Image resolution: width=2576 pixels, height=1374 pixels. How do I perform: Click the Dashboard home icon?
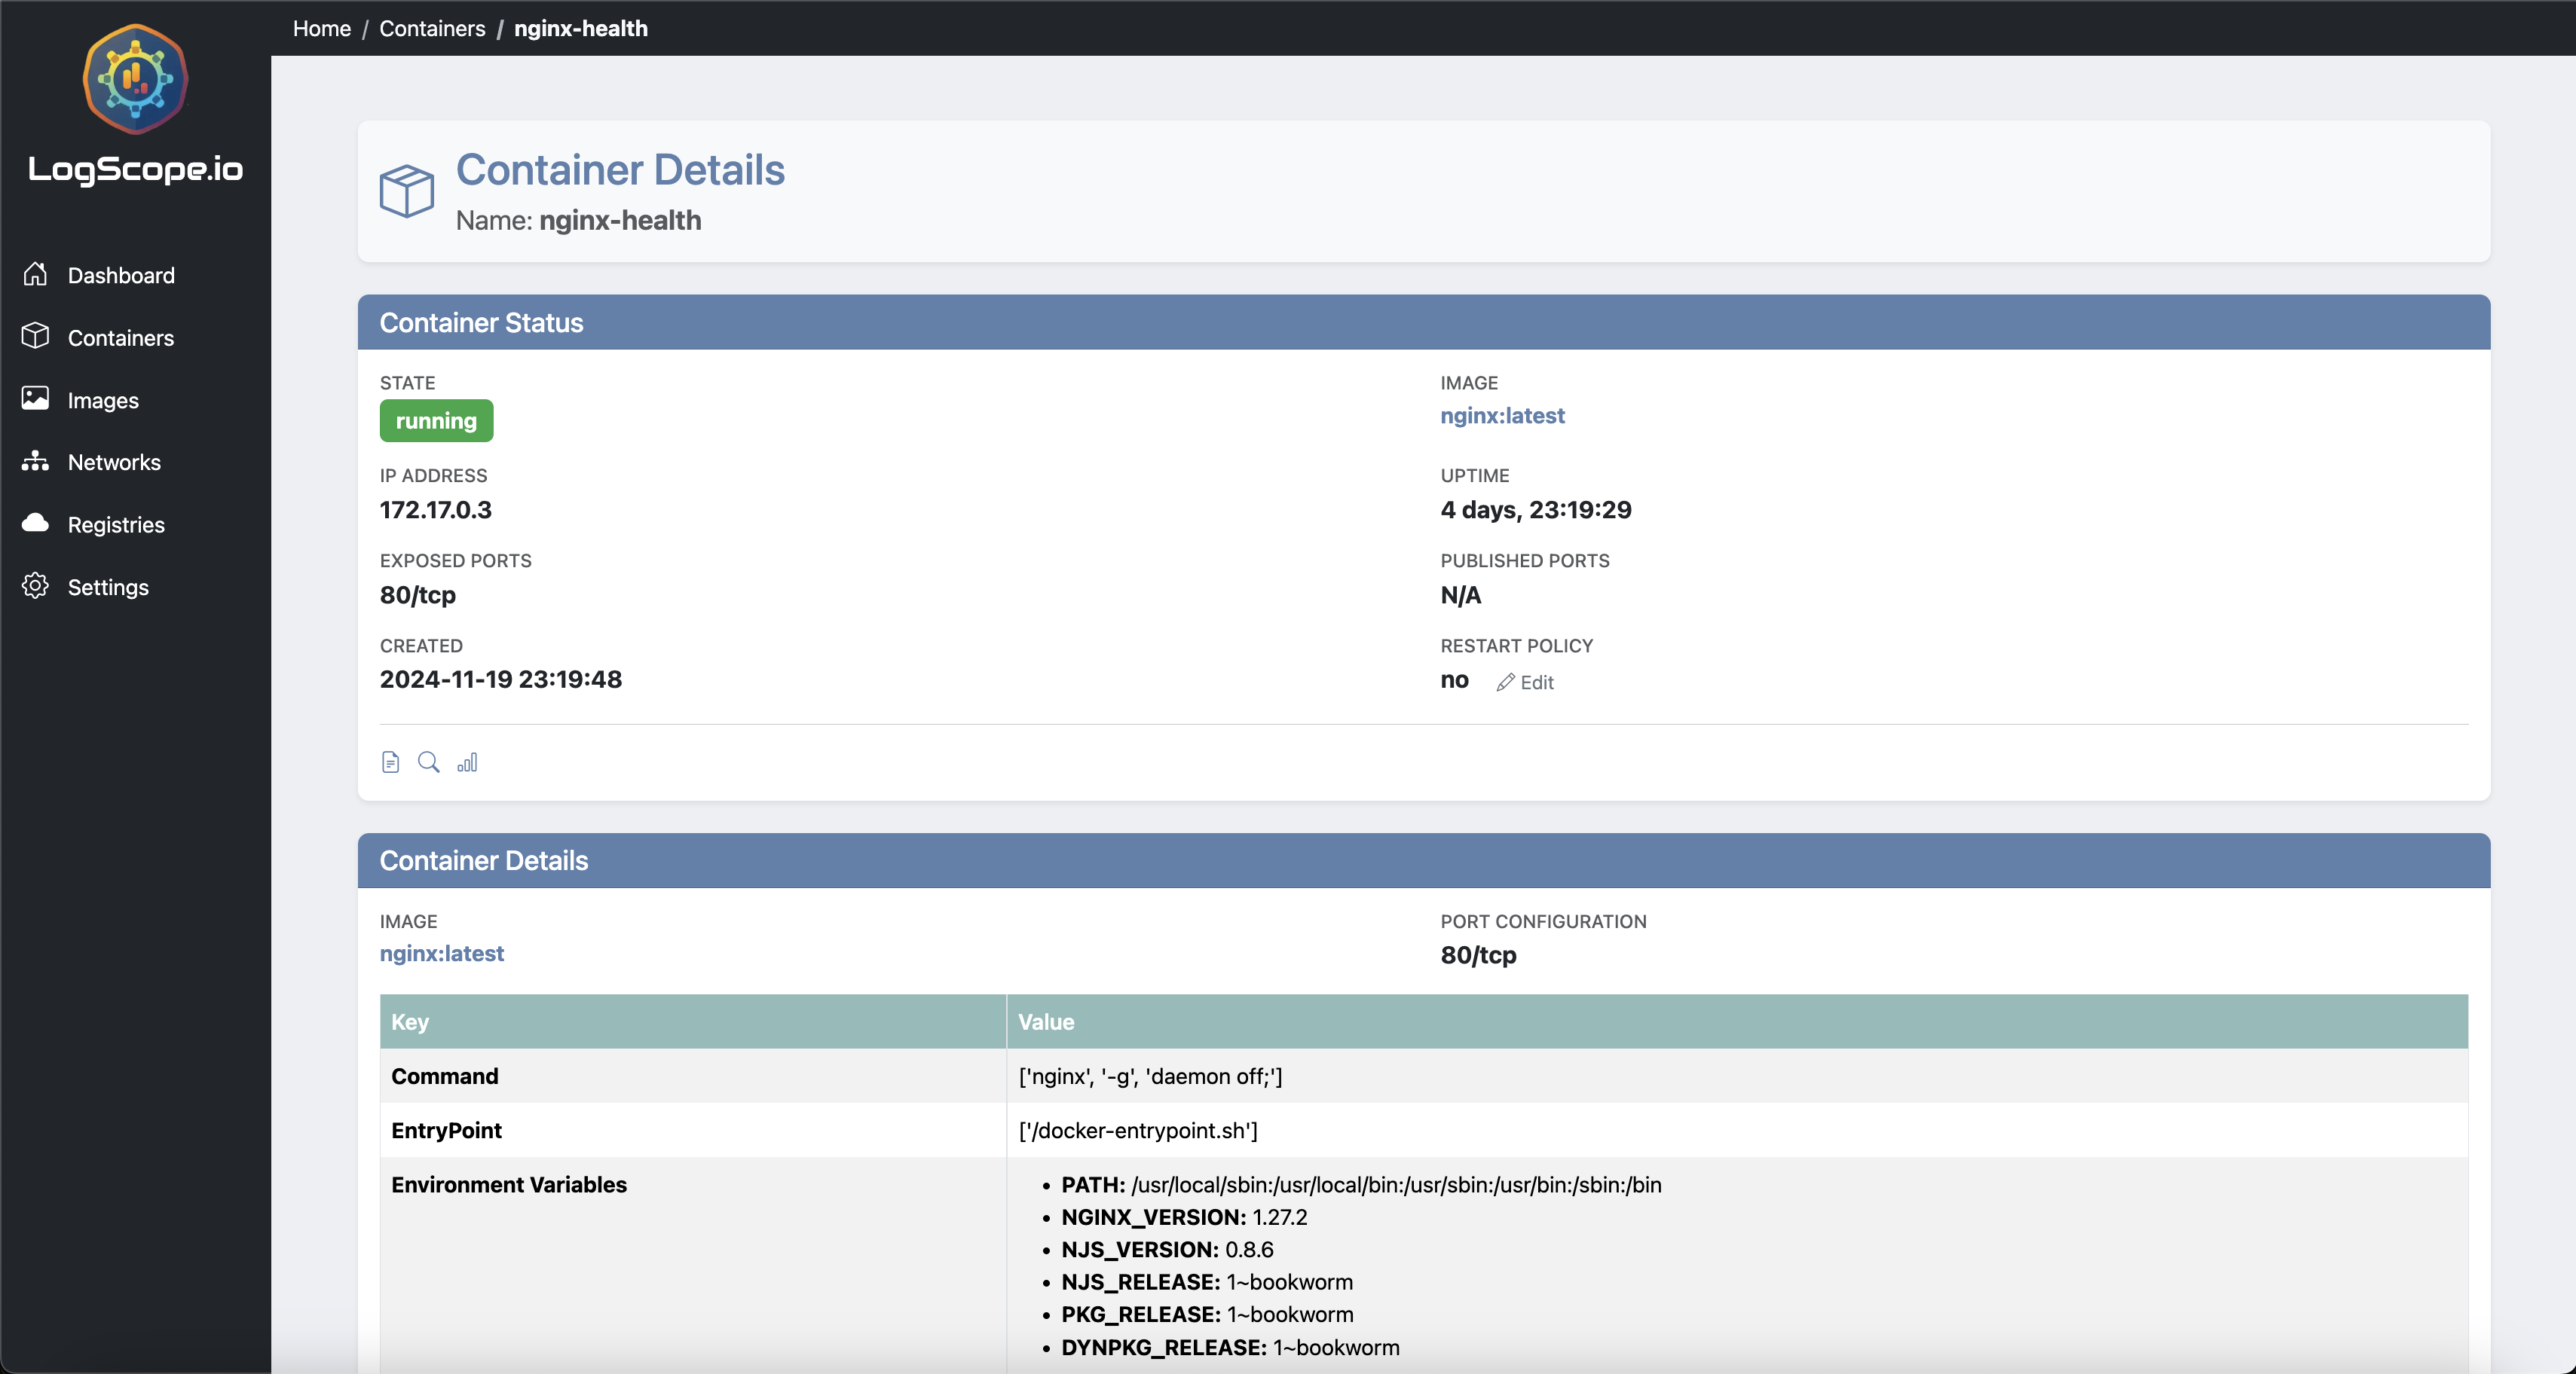tap(36, 273)
